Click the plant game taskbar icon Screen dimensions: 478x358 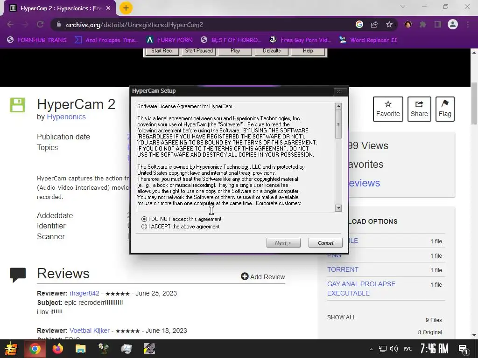click(x=103, y=349)
